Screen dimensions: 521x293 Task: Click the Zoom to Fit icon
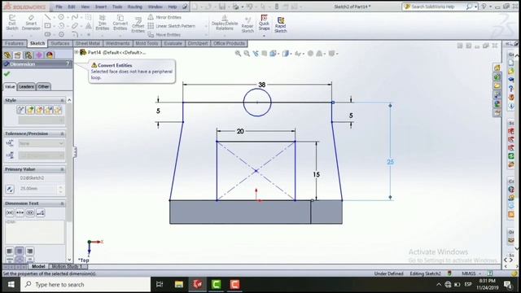(x=238, y=54)
